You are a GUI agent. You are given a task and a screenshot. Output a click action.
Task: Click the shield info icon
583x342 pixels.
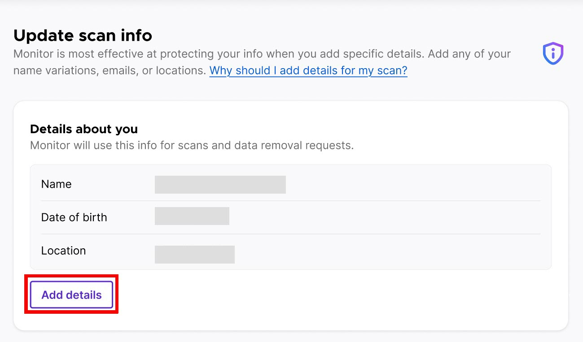point(553,53)
